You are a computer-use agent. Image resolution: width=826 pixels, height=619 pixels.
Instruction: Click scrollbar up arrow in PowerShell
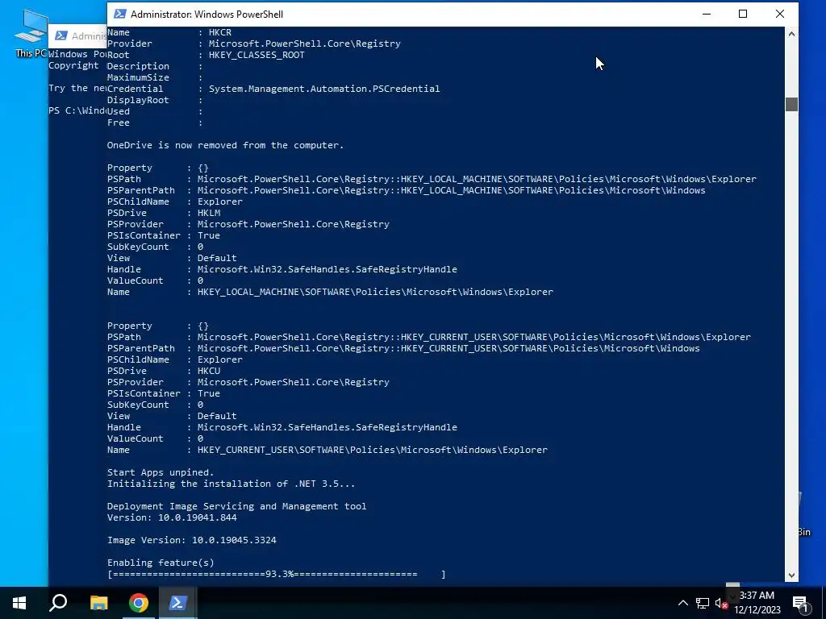(x=791, y=34)
